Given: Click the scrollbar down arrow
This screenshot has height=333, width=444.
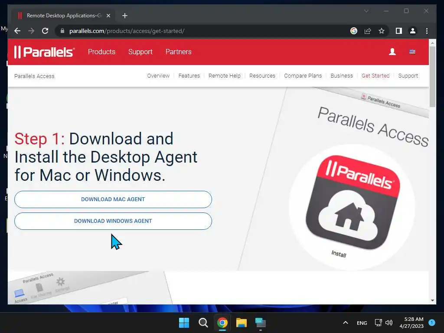Looking at the screenshot, I should 432,300.
